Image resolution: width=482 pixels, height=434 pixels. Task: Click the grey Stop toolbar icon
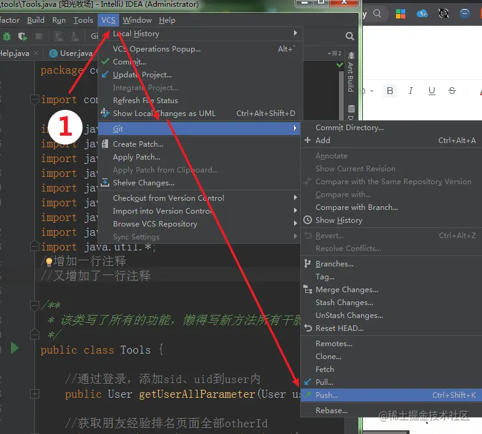tap(39, 37)
